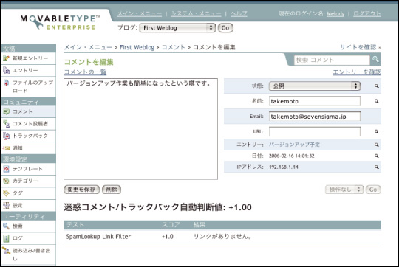Click the トラックバック icon in sidebar

tap(6, 136)
